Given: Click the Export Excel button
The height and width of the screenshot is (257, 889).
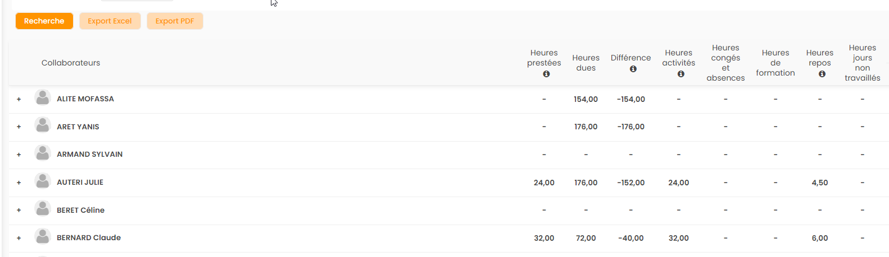Looking at the screenshot, I should [110, 21].
